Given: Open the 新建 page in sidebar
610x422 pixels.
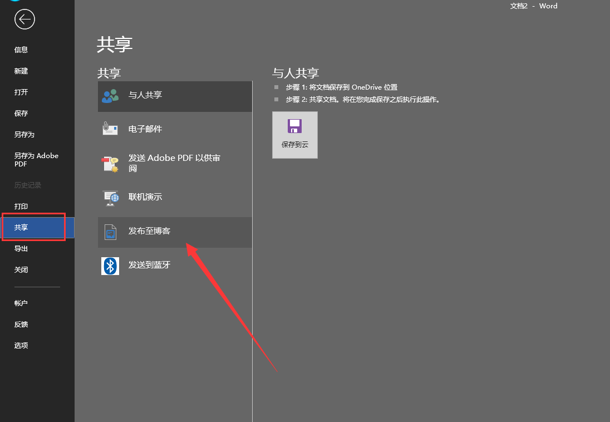Looking at the screenshot, I should pos(21,71).
